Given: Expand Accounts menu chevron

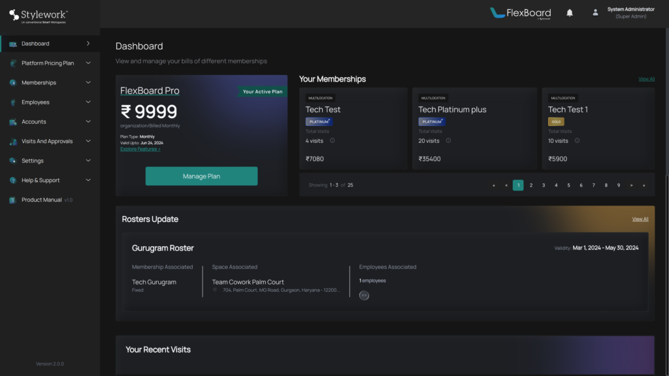Looking at the screenshot, I should click(88, 121).
